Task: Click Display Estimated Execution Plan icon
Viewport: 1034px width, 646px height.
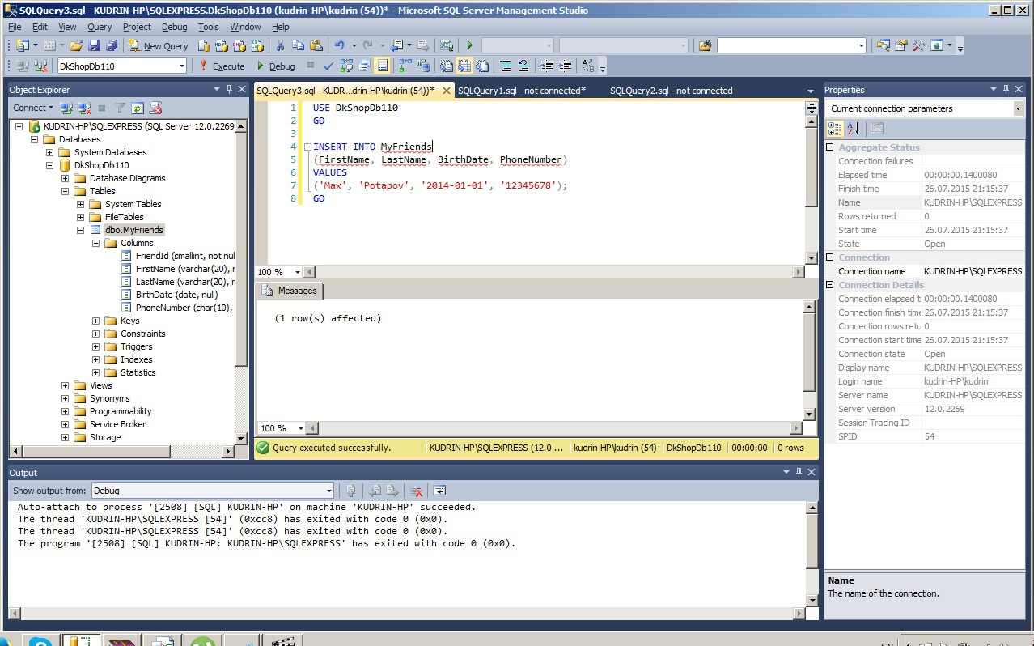Action: 346,66
